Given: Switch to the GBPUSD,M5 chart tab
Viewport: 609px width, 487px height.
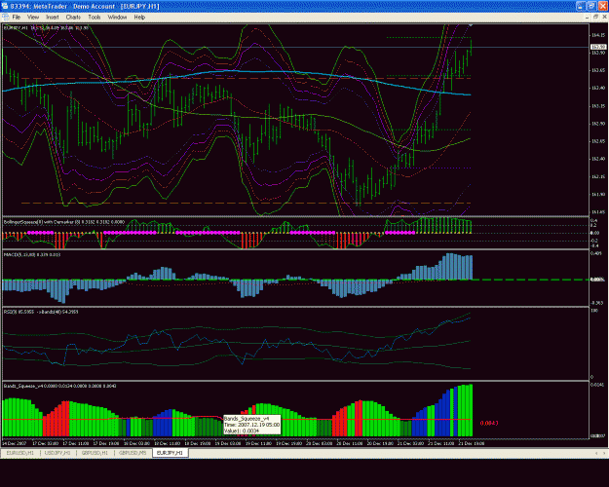Looking at the screenshot, I should coord(133,453).
